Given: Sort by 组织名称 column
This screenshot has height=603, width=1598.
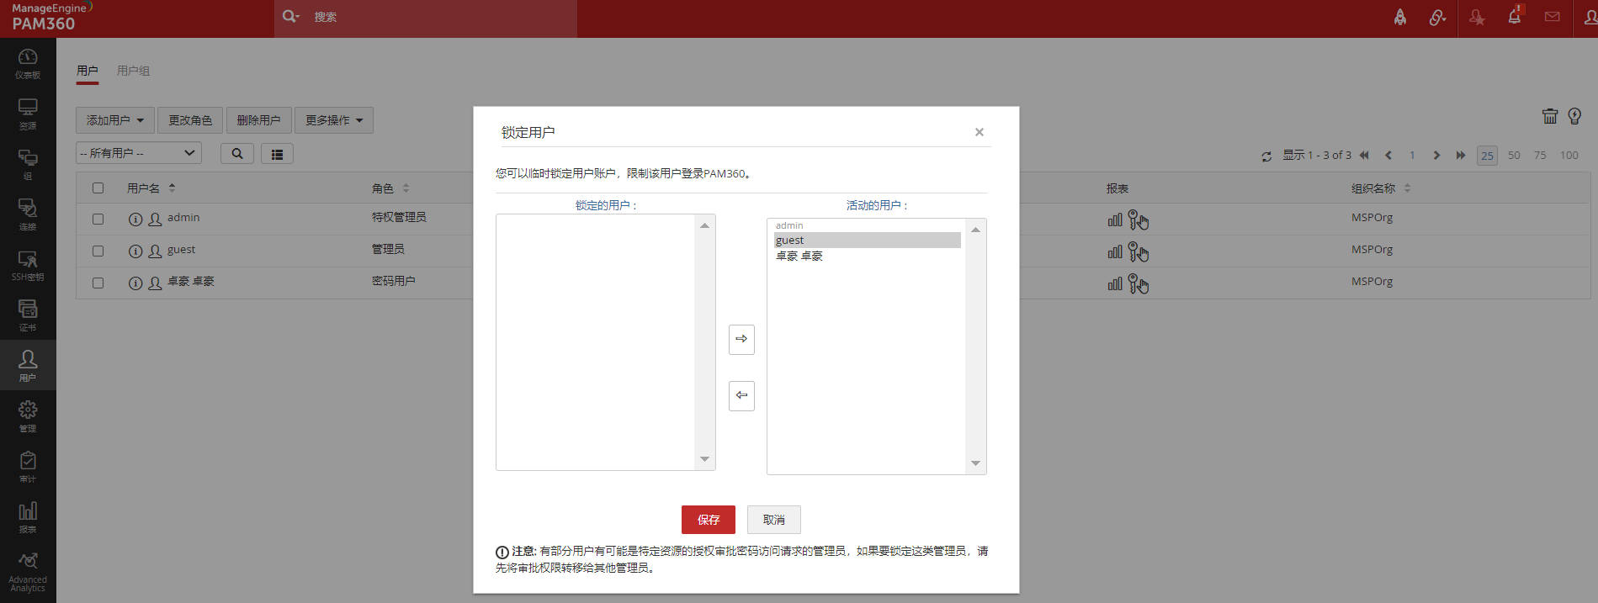Looking at the screenshot, I should click(1381, 188).
